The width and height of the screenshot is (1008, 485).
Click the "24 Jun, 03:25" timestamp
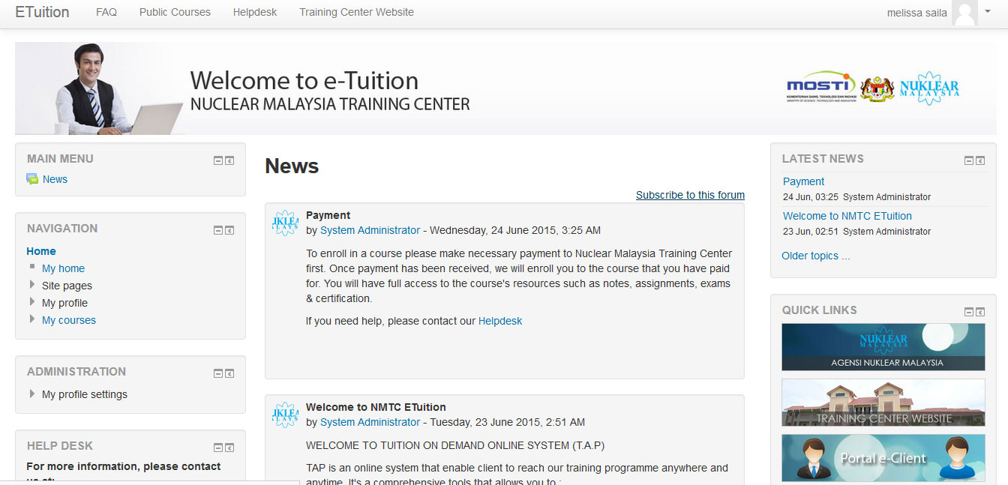tap(811, 197)
